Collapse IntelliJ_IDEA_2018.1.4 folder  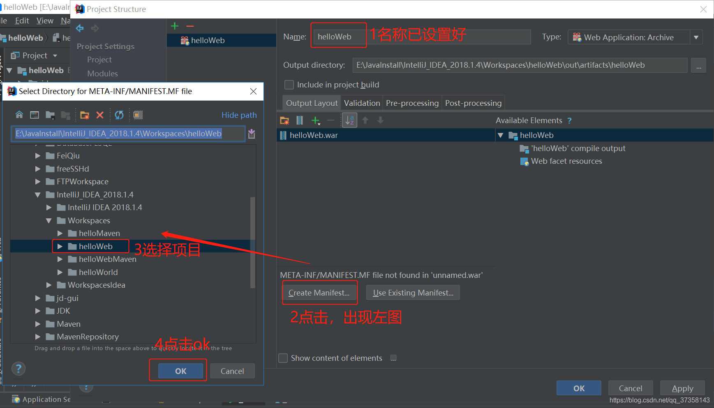38,195
